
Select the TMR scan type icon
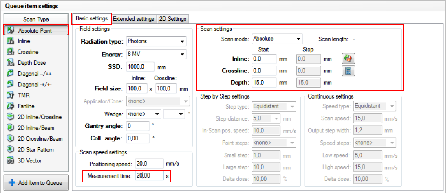[x=11, y=95]
